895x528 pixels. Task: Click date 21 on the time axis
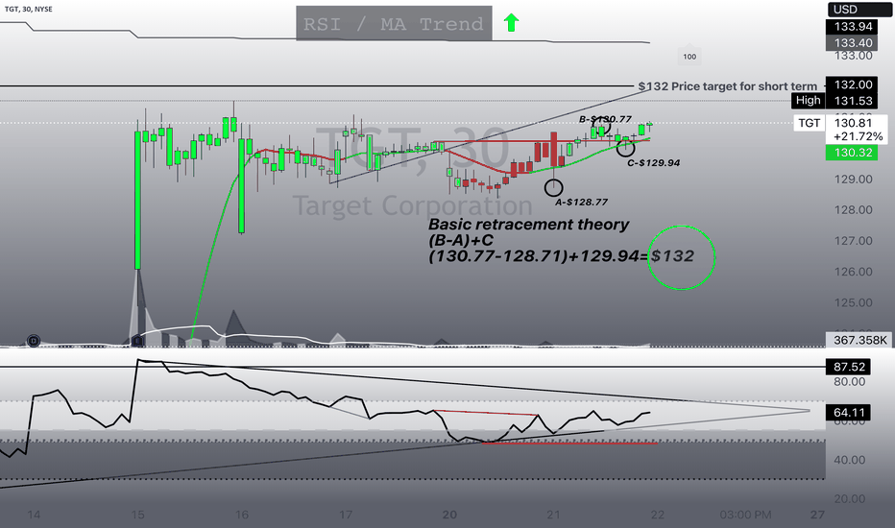point(553,515)
